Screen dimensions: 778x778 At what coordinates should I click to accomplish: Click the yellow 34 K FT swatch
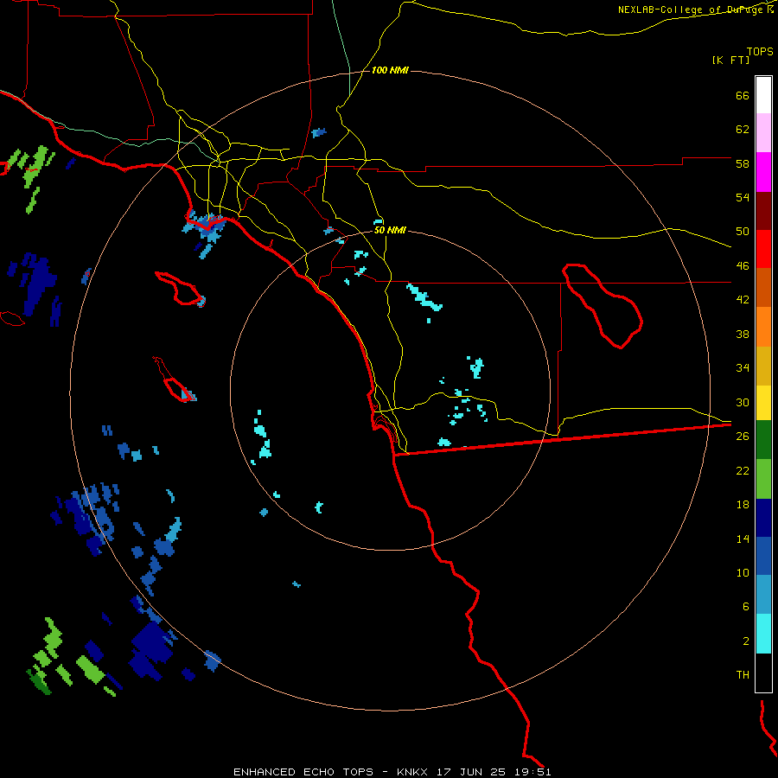click(x=763, y=403)
